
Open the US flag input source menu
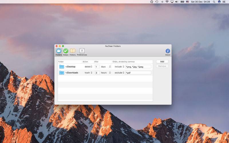(x=187, y=2)
